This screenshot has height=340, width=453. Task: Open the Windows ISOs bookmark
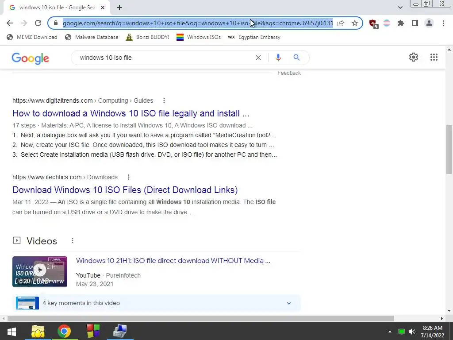[x=199, y=37]
